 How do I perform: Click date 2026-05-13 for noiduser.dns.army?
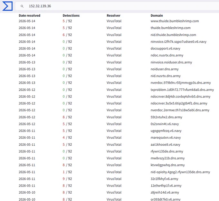pyautogui.click(x=27, y=69)
